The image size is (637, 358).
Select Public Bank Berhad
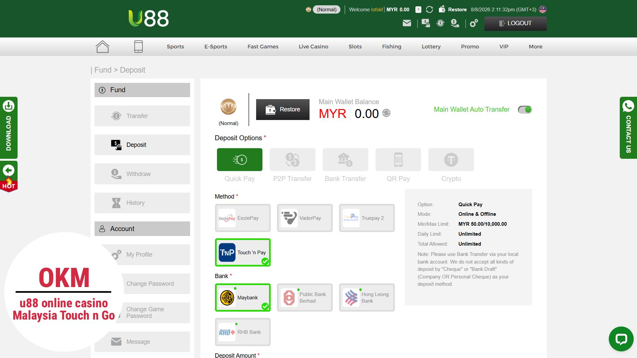[x=305, y=298]
